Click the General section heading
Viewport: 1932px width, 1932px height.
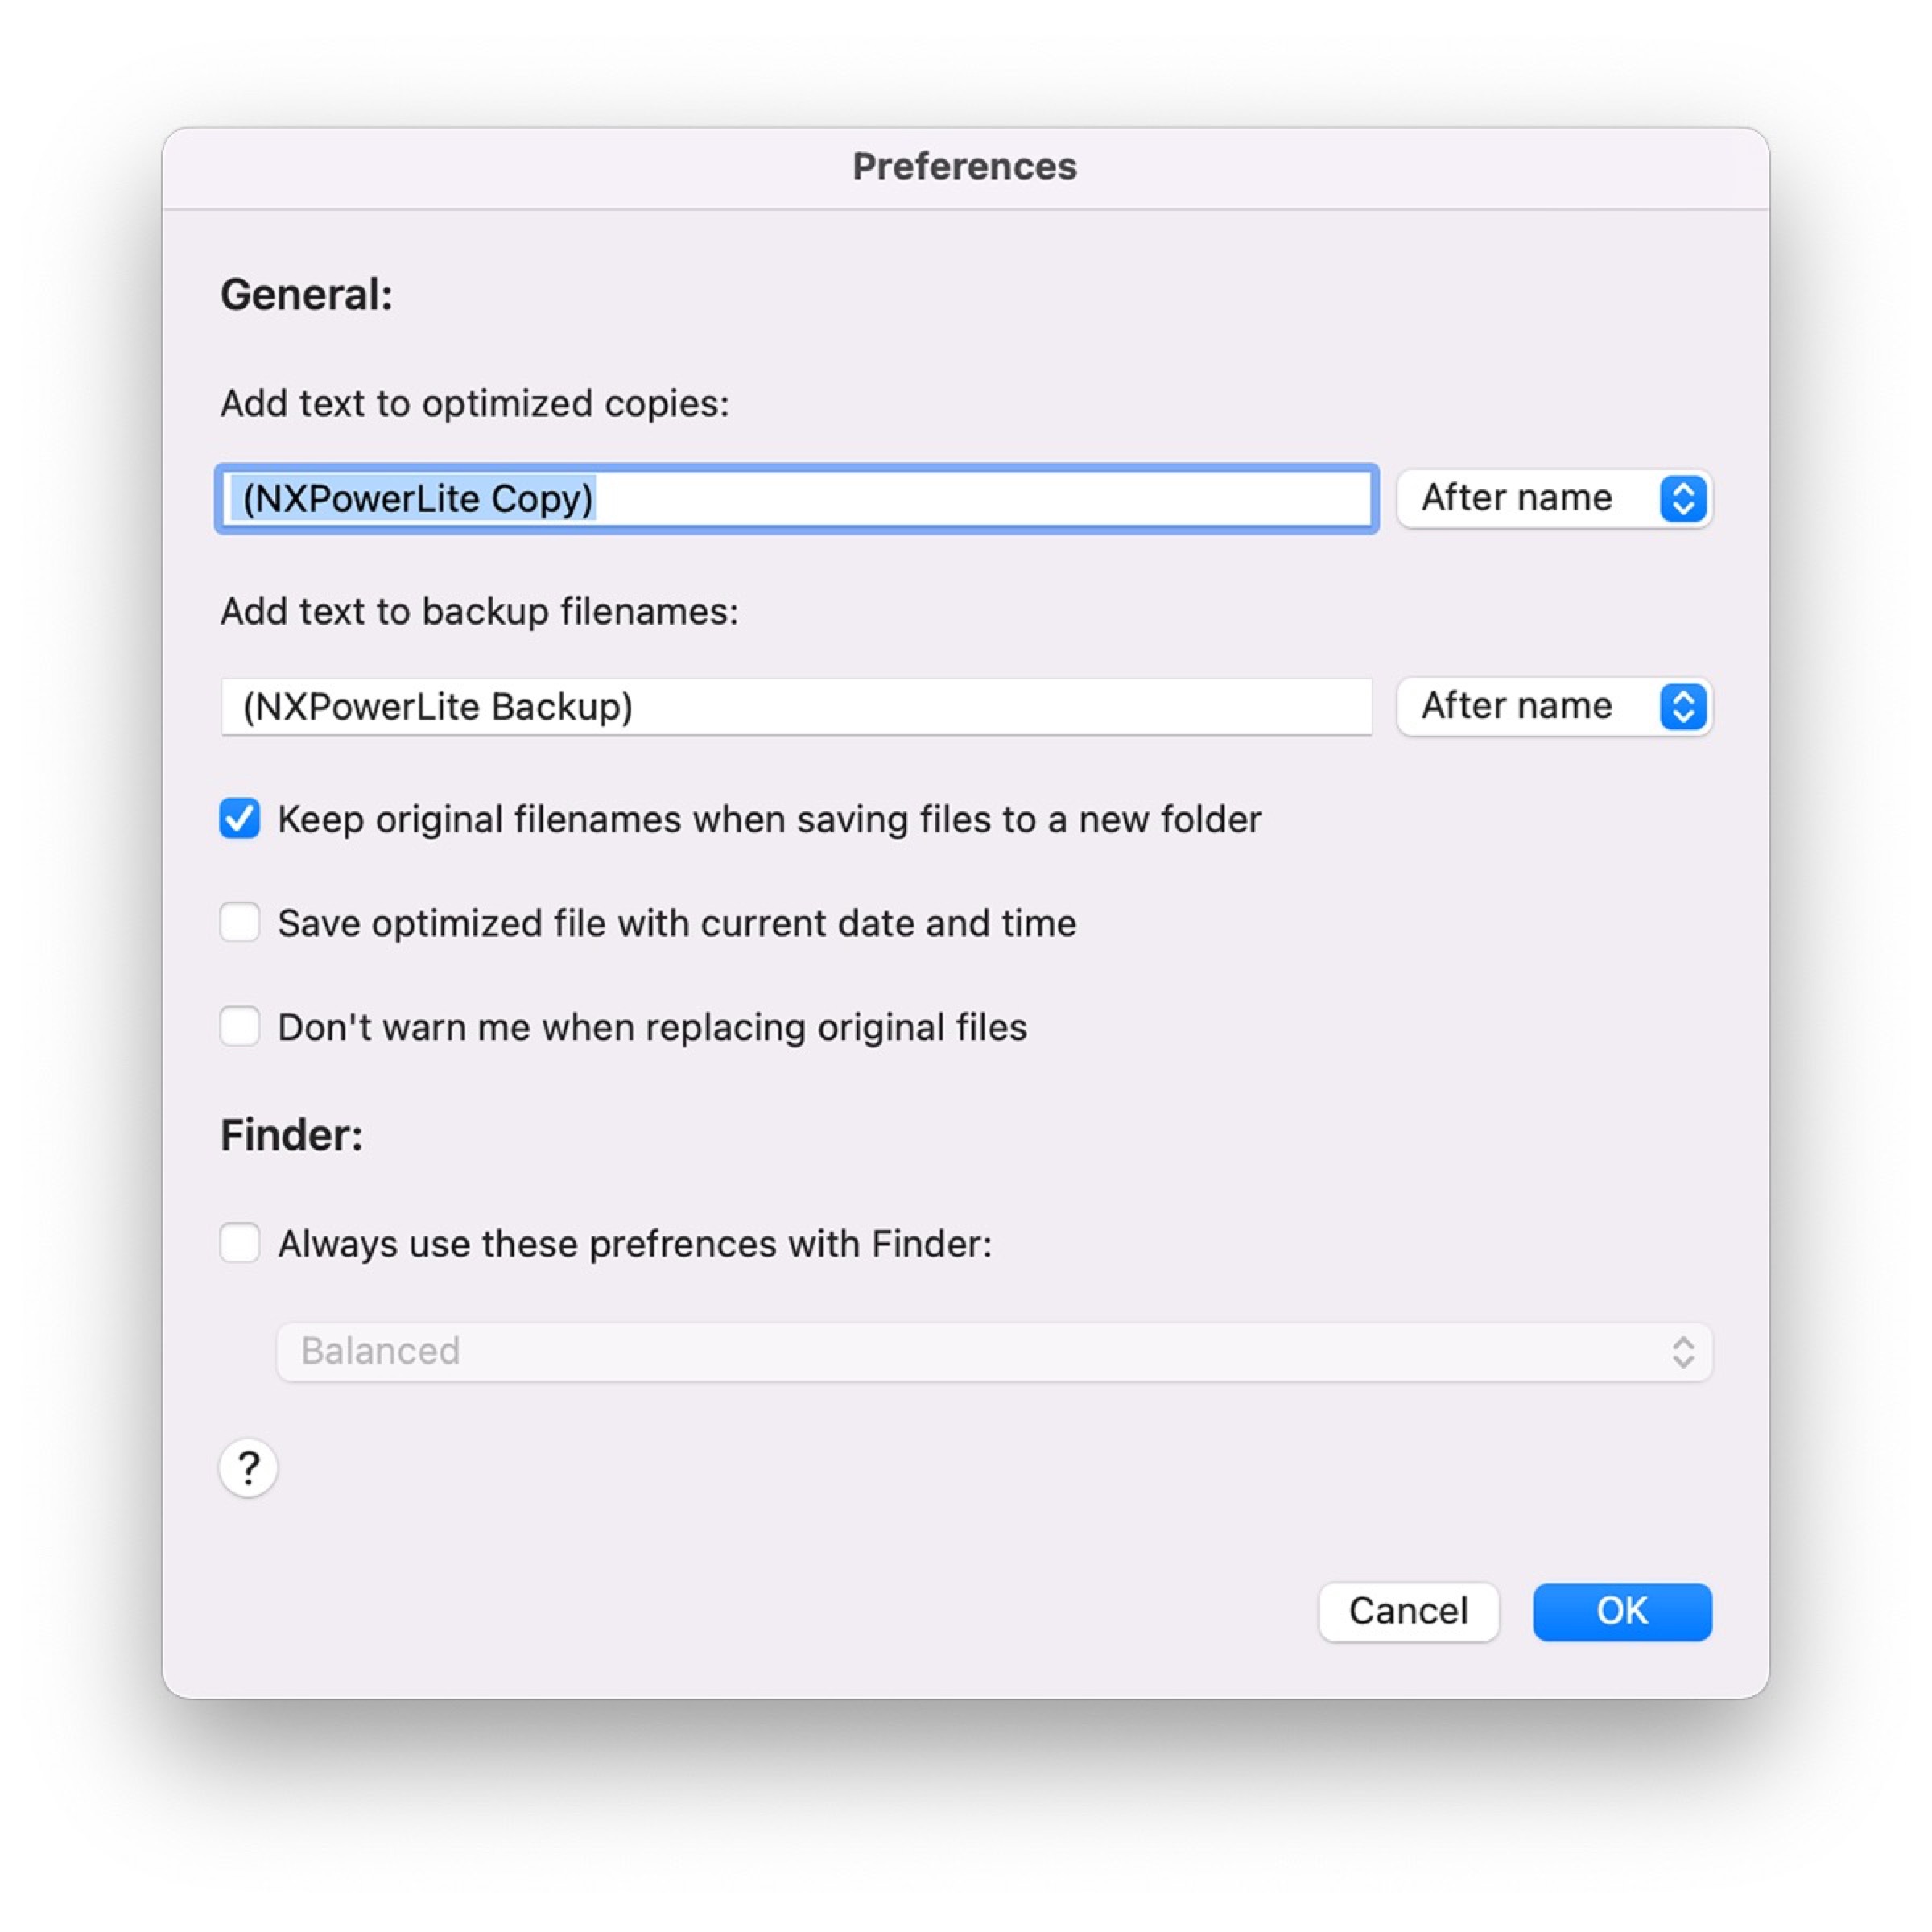coord(306,294)
